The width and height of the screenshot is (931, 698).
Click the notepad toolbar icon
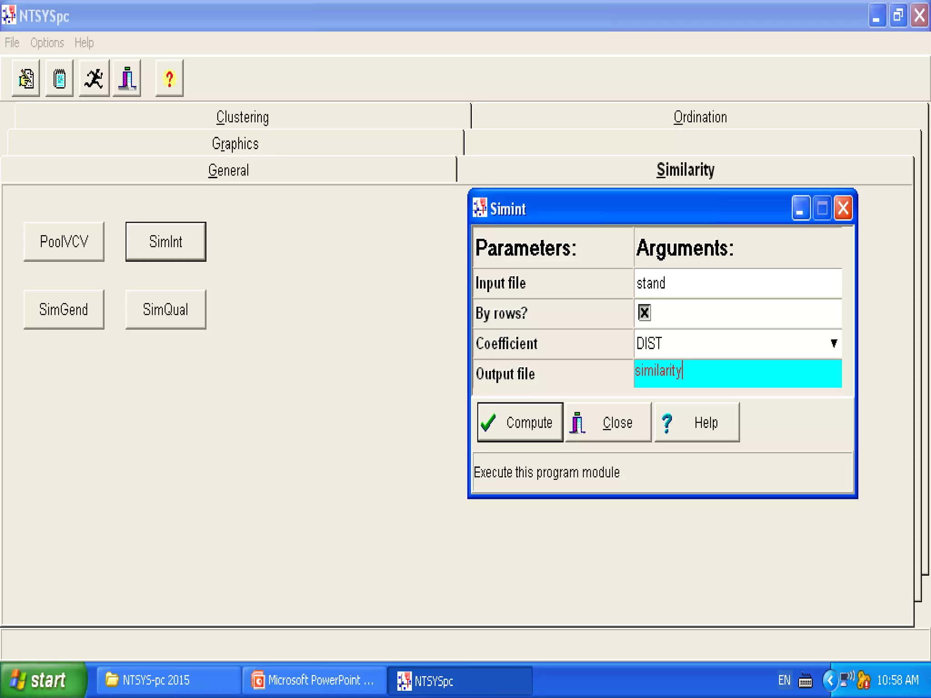60,78
